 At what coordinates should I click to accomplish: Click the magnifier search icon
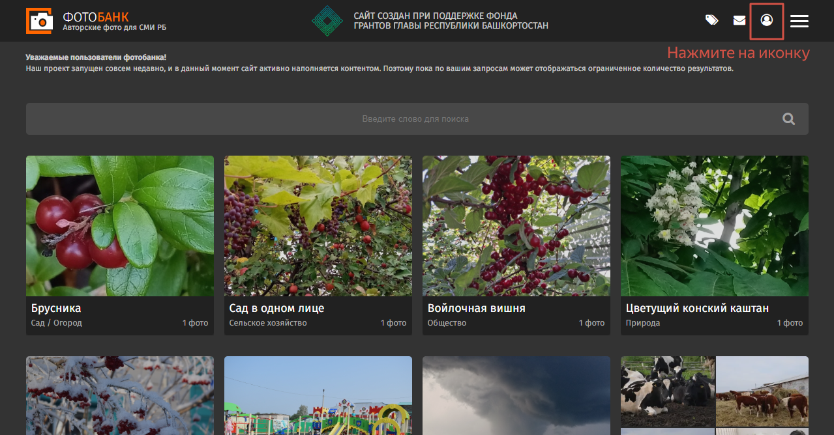(789, 119)
